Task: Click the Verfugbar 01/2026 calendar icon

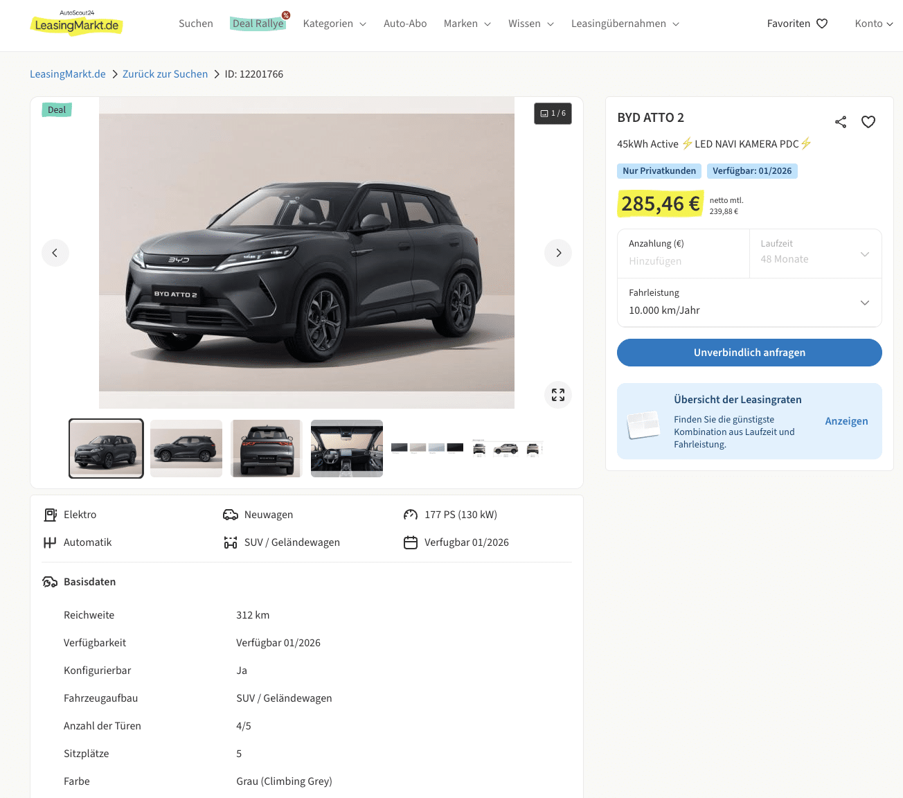Action: point(411,542)
